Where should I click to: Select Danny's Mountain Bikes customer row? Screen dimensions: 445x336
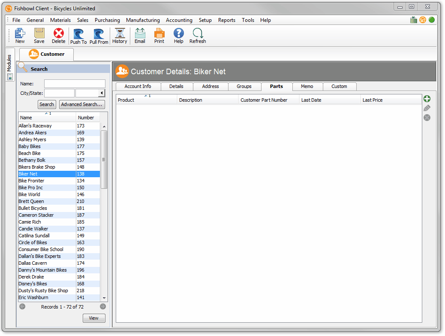[59, 270]
